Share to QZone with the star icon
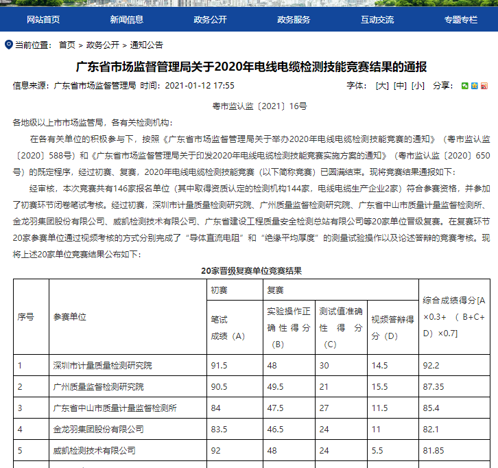Image resolution: width=498 pixels, height=468 pixels. (x=474, y=86)
